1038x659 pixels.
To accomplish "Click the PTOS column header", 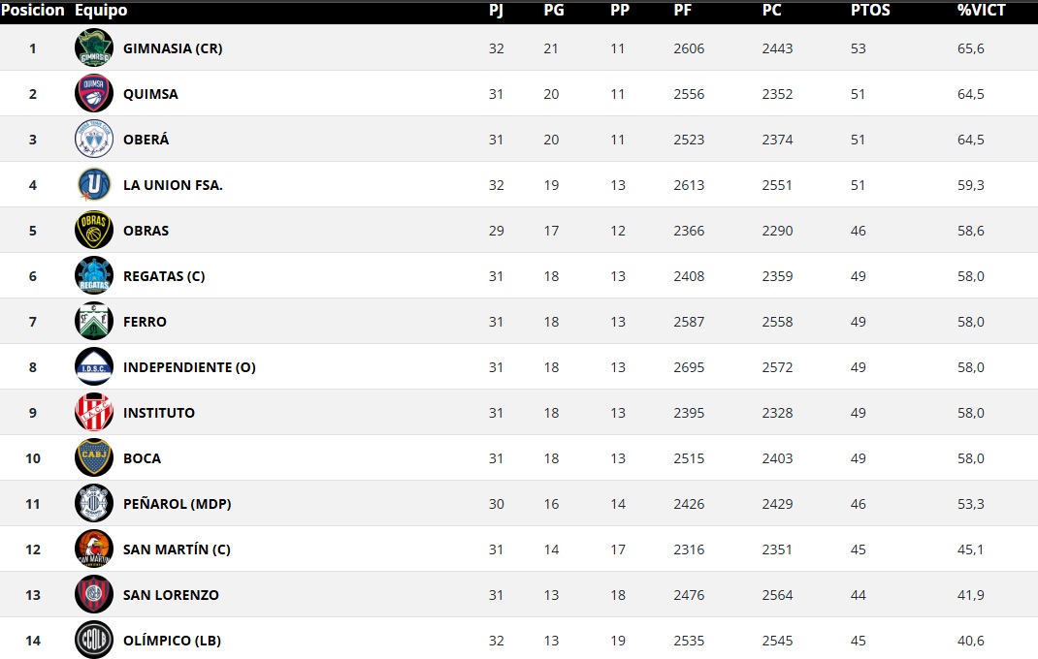I will pyautogui.click(x=870, y=11).
